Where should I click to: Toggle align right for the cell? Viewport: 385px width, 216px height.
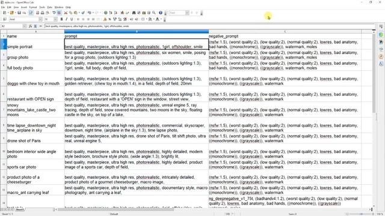88,19
